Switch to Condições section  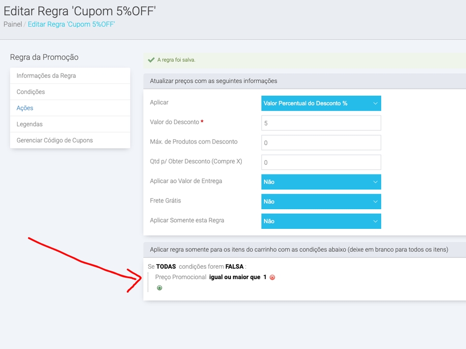tap(31, 92)
